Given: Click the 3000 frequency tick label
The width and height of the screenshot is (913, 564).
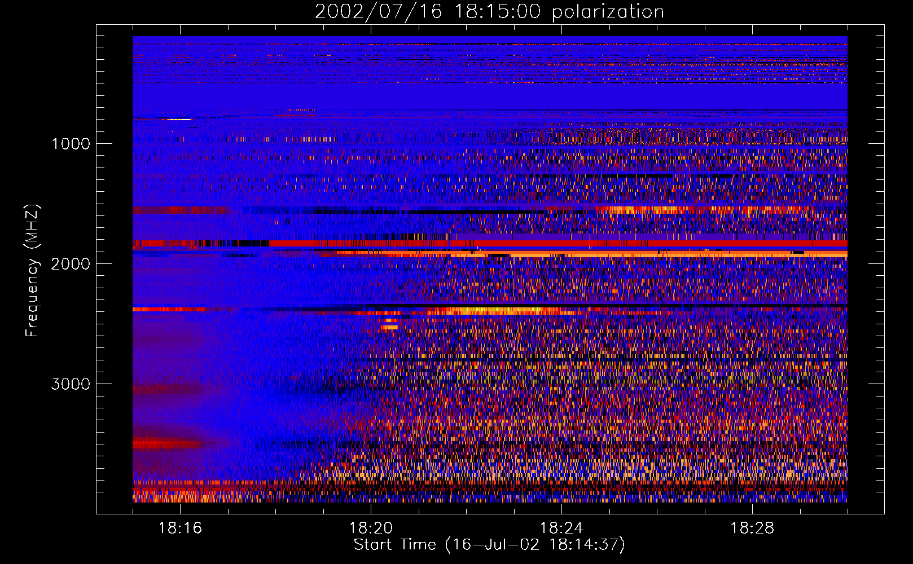Looking at the screenshot, I should [x=71, y=384].
